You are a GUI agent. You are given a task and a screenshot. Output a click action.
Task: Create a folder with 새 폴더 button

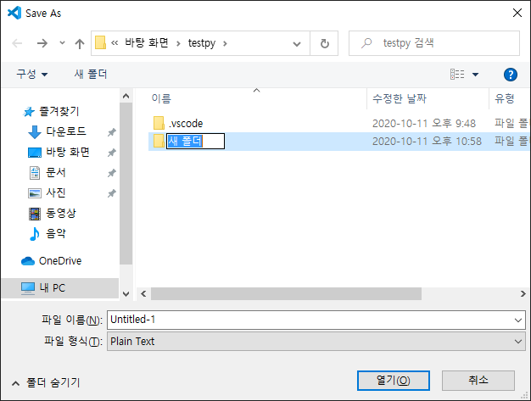tap(91, 74)
